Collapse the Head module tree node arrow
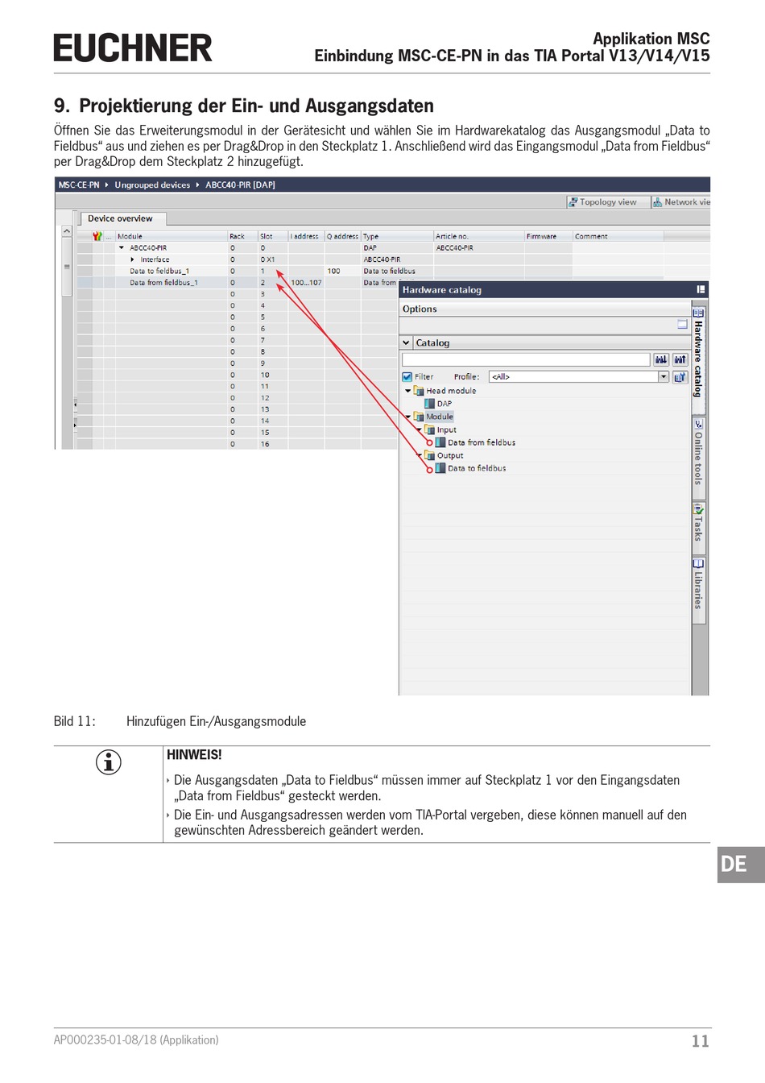 408,391
